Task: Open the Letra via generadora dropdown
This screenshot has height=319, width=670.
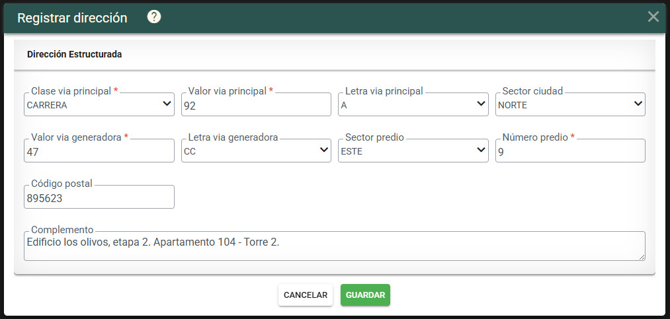Action: coord(256,151)
